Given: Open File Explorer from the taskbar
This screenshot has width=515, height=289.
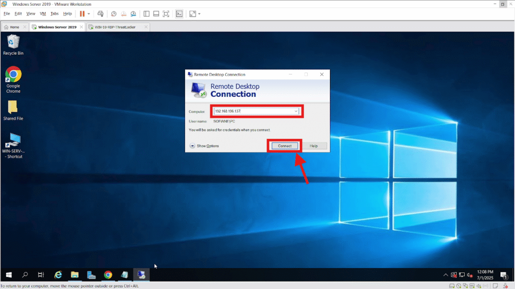Looking at the screenshot, I should pos(74,275).
